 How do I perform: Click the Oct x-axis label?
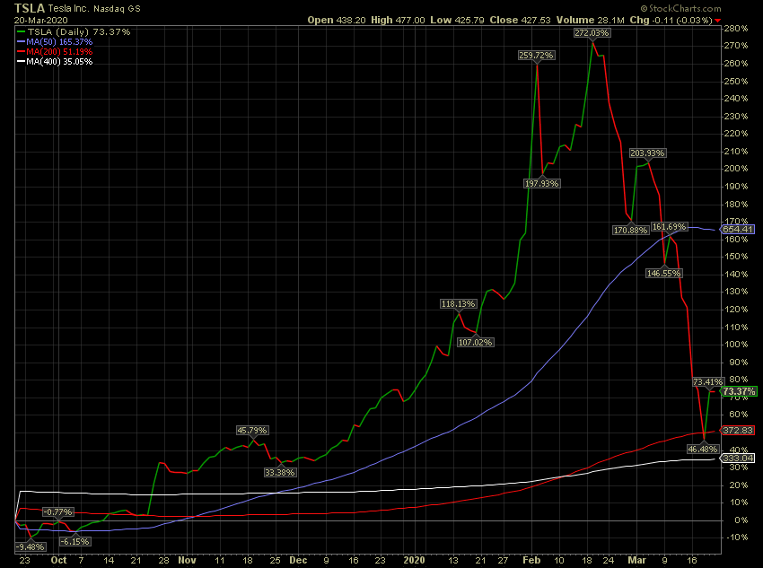[x=59, y=560]
